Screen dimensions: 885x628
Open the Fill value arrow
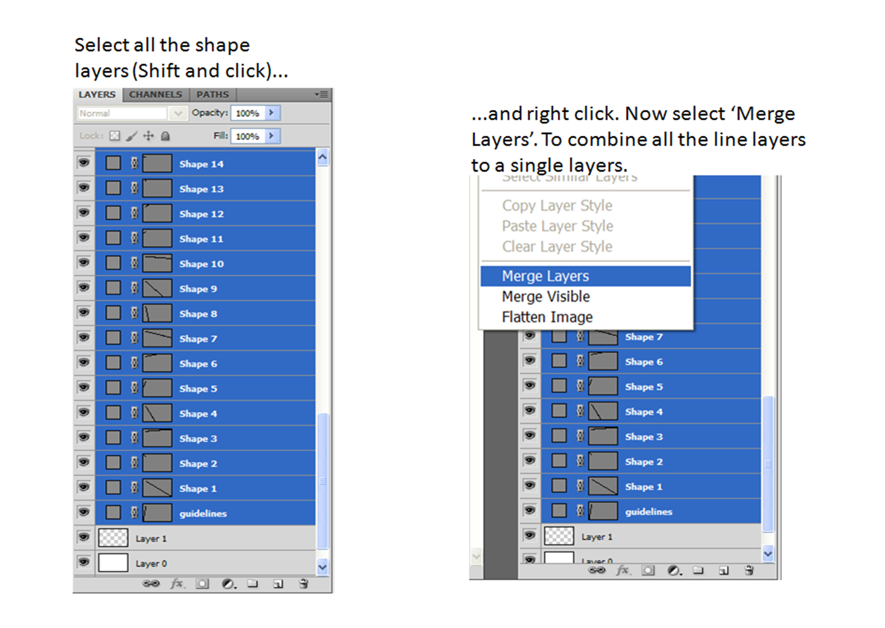click(x=272, y=136)
